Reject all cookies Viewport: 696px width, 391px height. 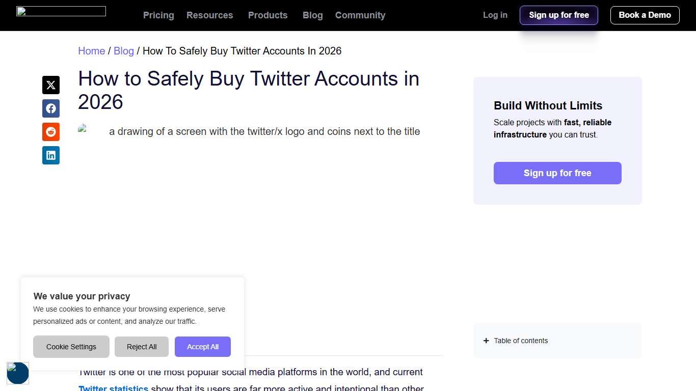coord(141,347)
